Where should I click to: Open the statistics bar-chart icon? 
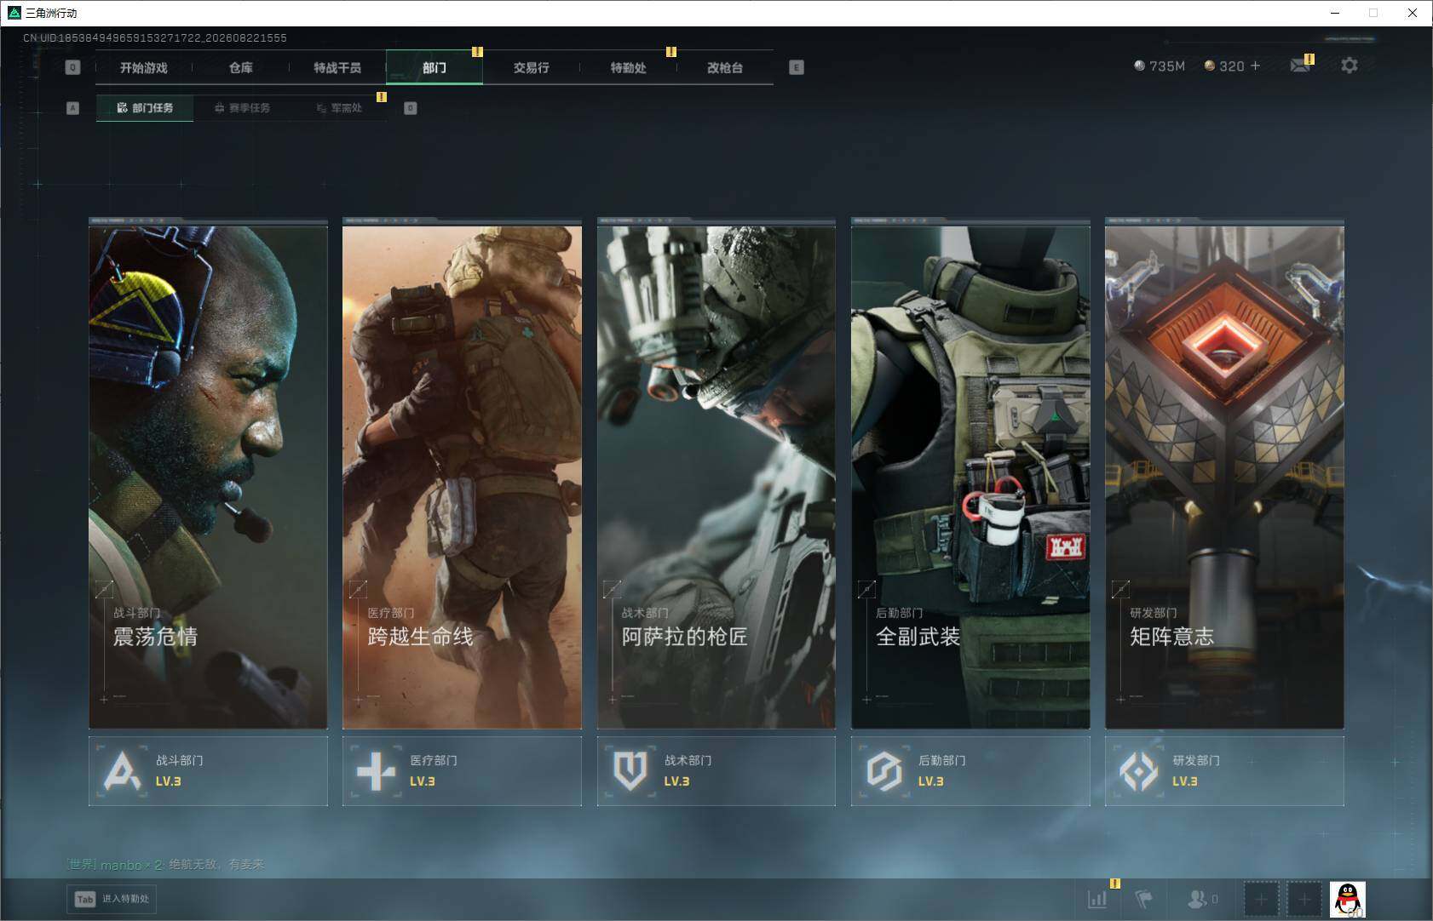[1097, 899]
